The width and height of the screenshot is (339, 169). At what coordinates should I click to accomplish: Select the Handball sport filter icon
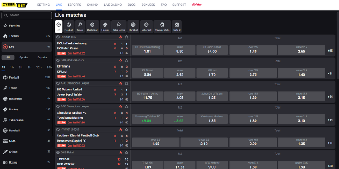[x=133, y=27]
